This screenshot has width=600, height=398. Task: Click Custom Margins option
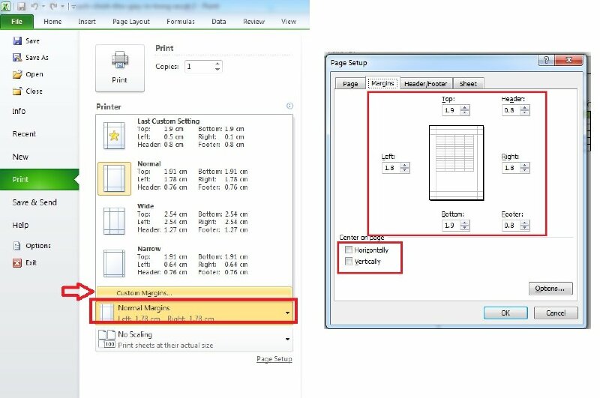click(194, 293)
